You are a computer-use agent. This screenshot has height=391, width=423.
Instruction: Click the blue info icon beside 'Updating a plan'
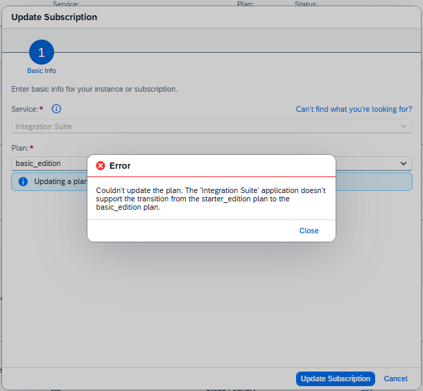pyautogui.click(x=23, y=181)
